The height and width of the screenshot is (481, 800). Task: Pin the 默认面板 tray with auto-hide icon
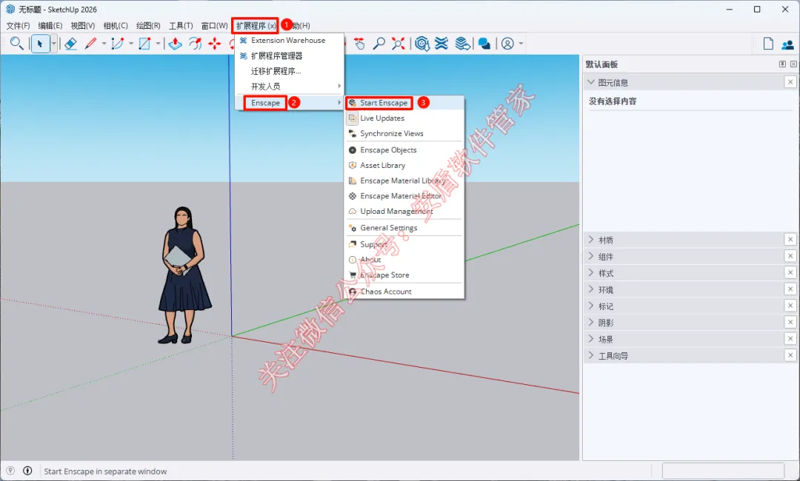click(782, 64)
